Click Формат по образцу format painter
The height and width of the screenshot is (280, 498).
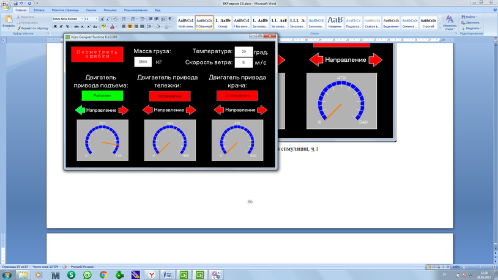pyautogui.click(x=32, y=28)
